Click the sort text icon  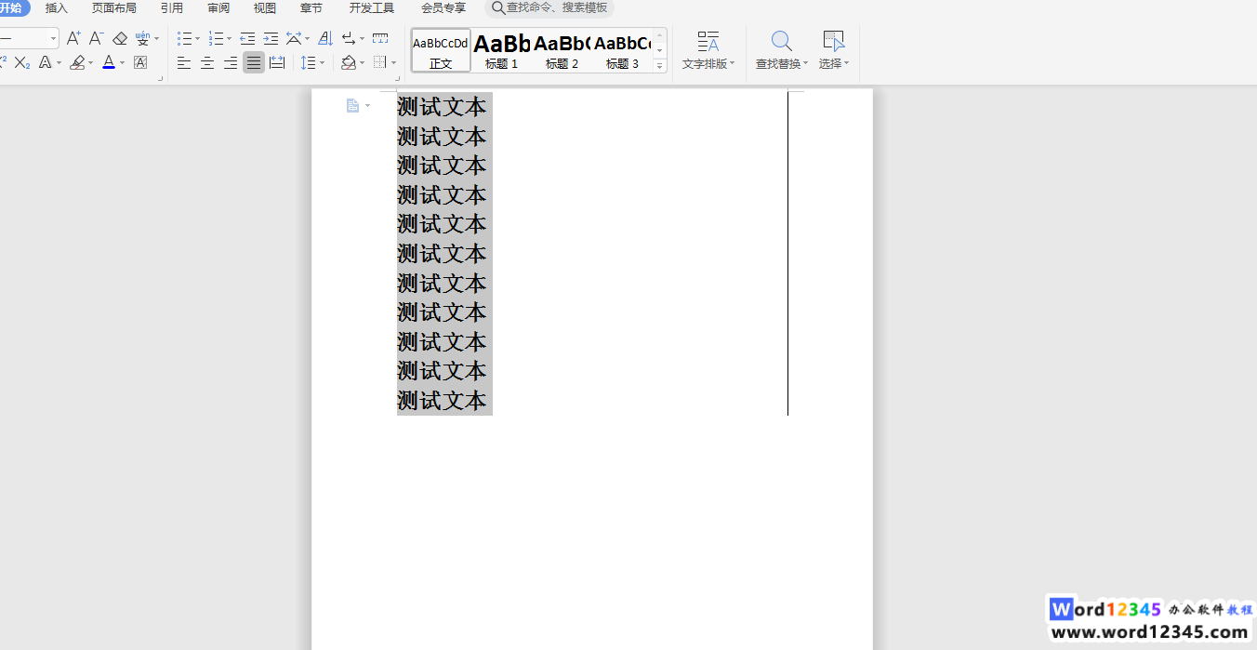pyautogui.click(x=324, y=38)
